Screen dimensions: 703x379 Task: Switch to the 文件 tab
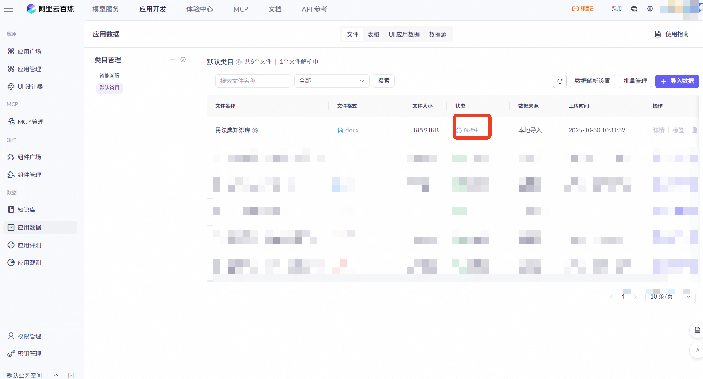click(x=352, y=34)
